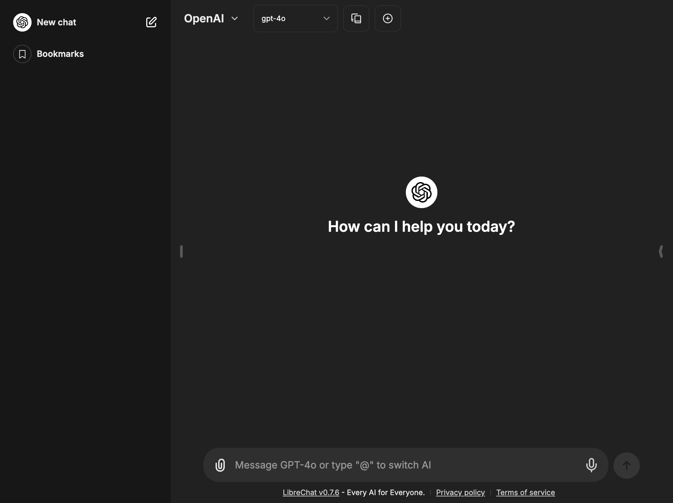This screenshot has width=673, height=503.
Task: Open the Privacy policy link
Action: [460, 492]
